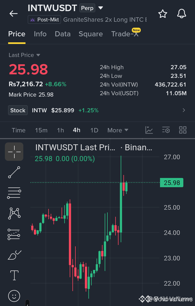Tap the Perp label badge
This screenshot has height=306, width=195.
(x=87, y=8)
